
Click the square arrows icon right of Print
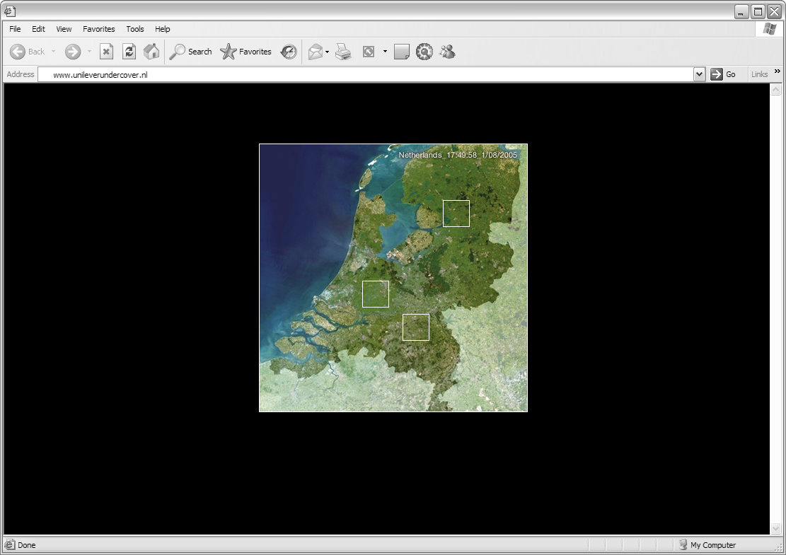click(369, 52)
